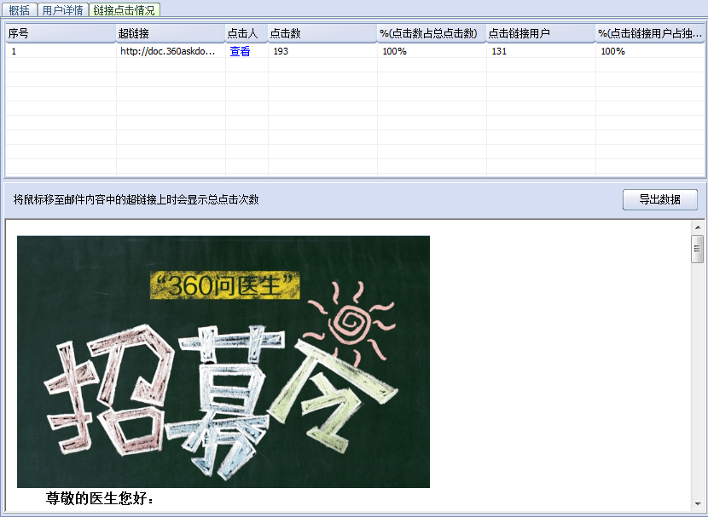Click the 尊敬的医生您好 greeting text
The image size is (708, 517).
click(100, 498)
